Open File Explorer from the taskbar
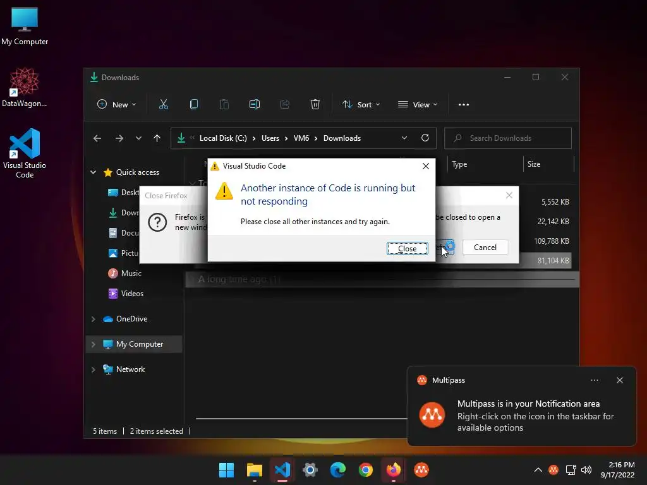Viewport: 647px width, 485px height. point(254,470)
